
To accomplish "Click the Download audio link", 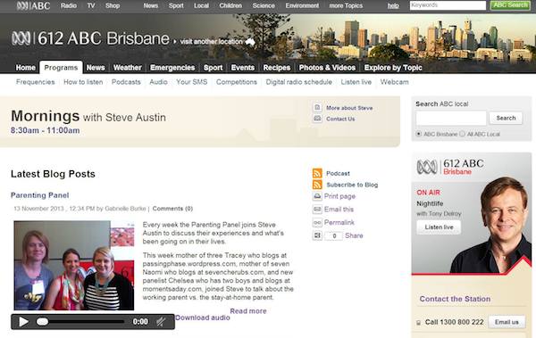I will 203,317.
